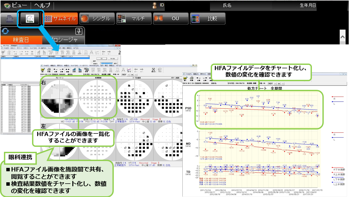
Task: Click 降順 descending sort icon in image list window
Action: 80,70
